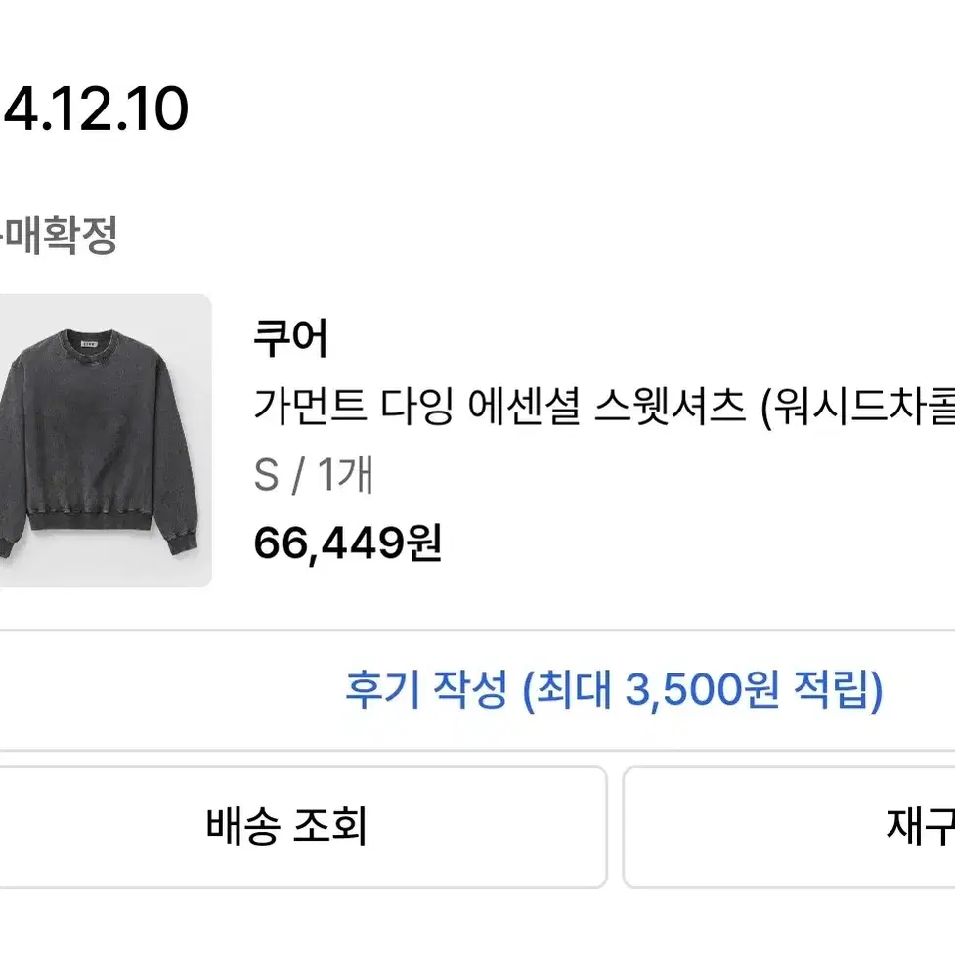
Task: Tap the S size indicator
Action: pyautogui.click(x=266, y=475)
